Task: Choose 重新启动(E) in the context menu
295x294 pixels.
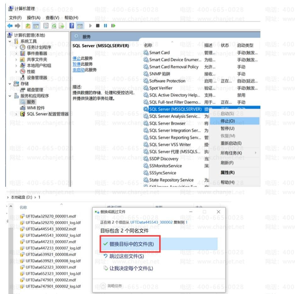Action: point(235,143)
